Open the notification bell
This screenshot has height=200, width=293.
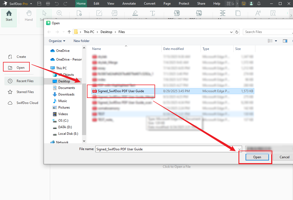pyautogui.click(x=259, y=4)
